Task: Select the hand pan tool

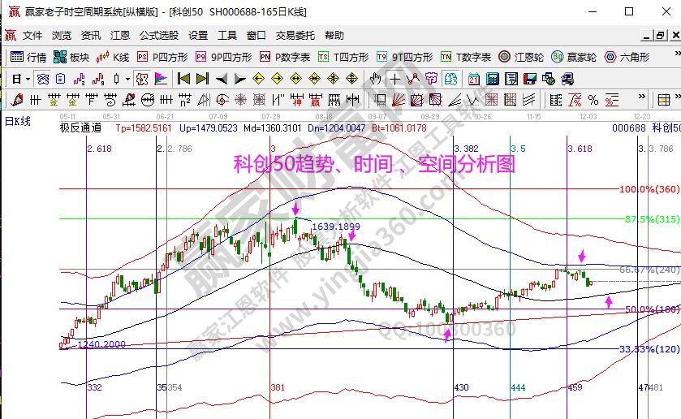Action: point(376,79)
